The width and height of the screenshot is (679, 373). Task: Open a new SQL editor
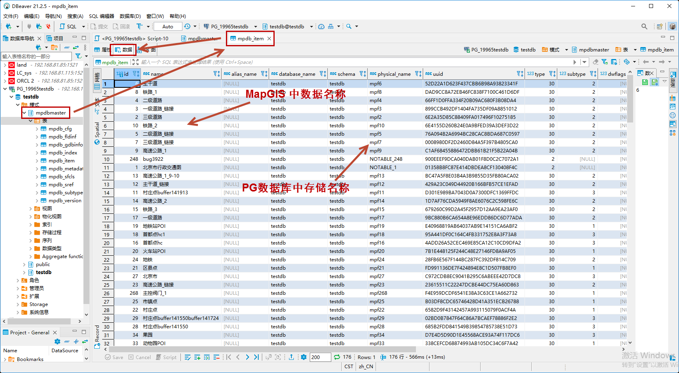pos(68,26)
